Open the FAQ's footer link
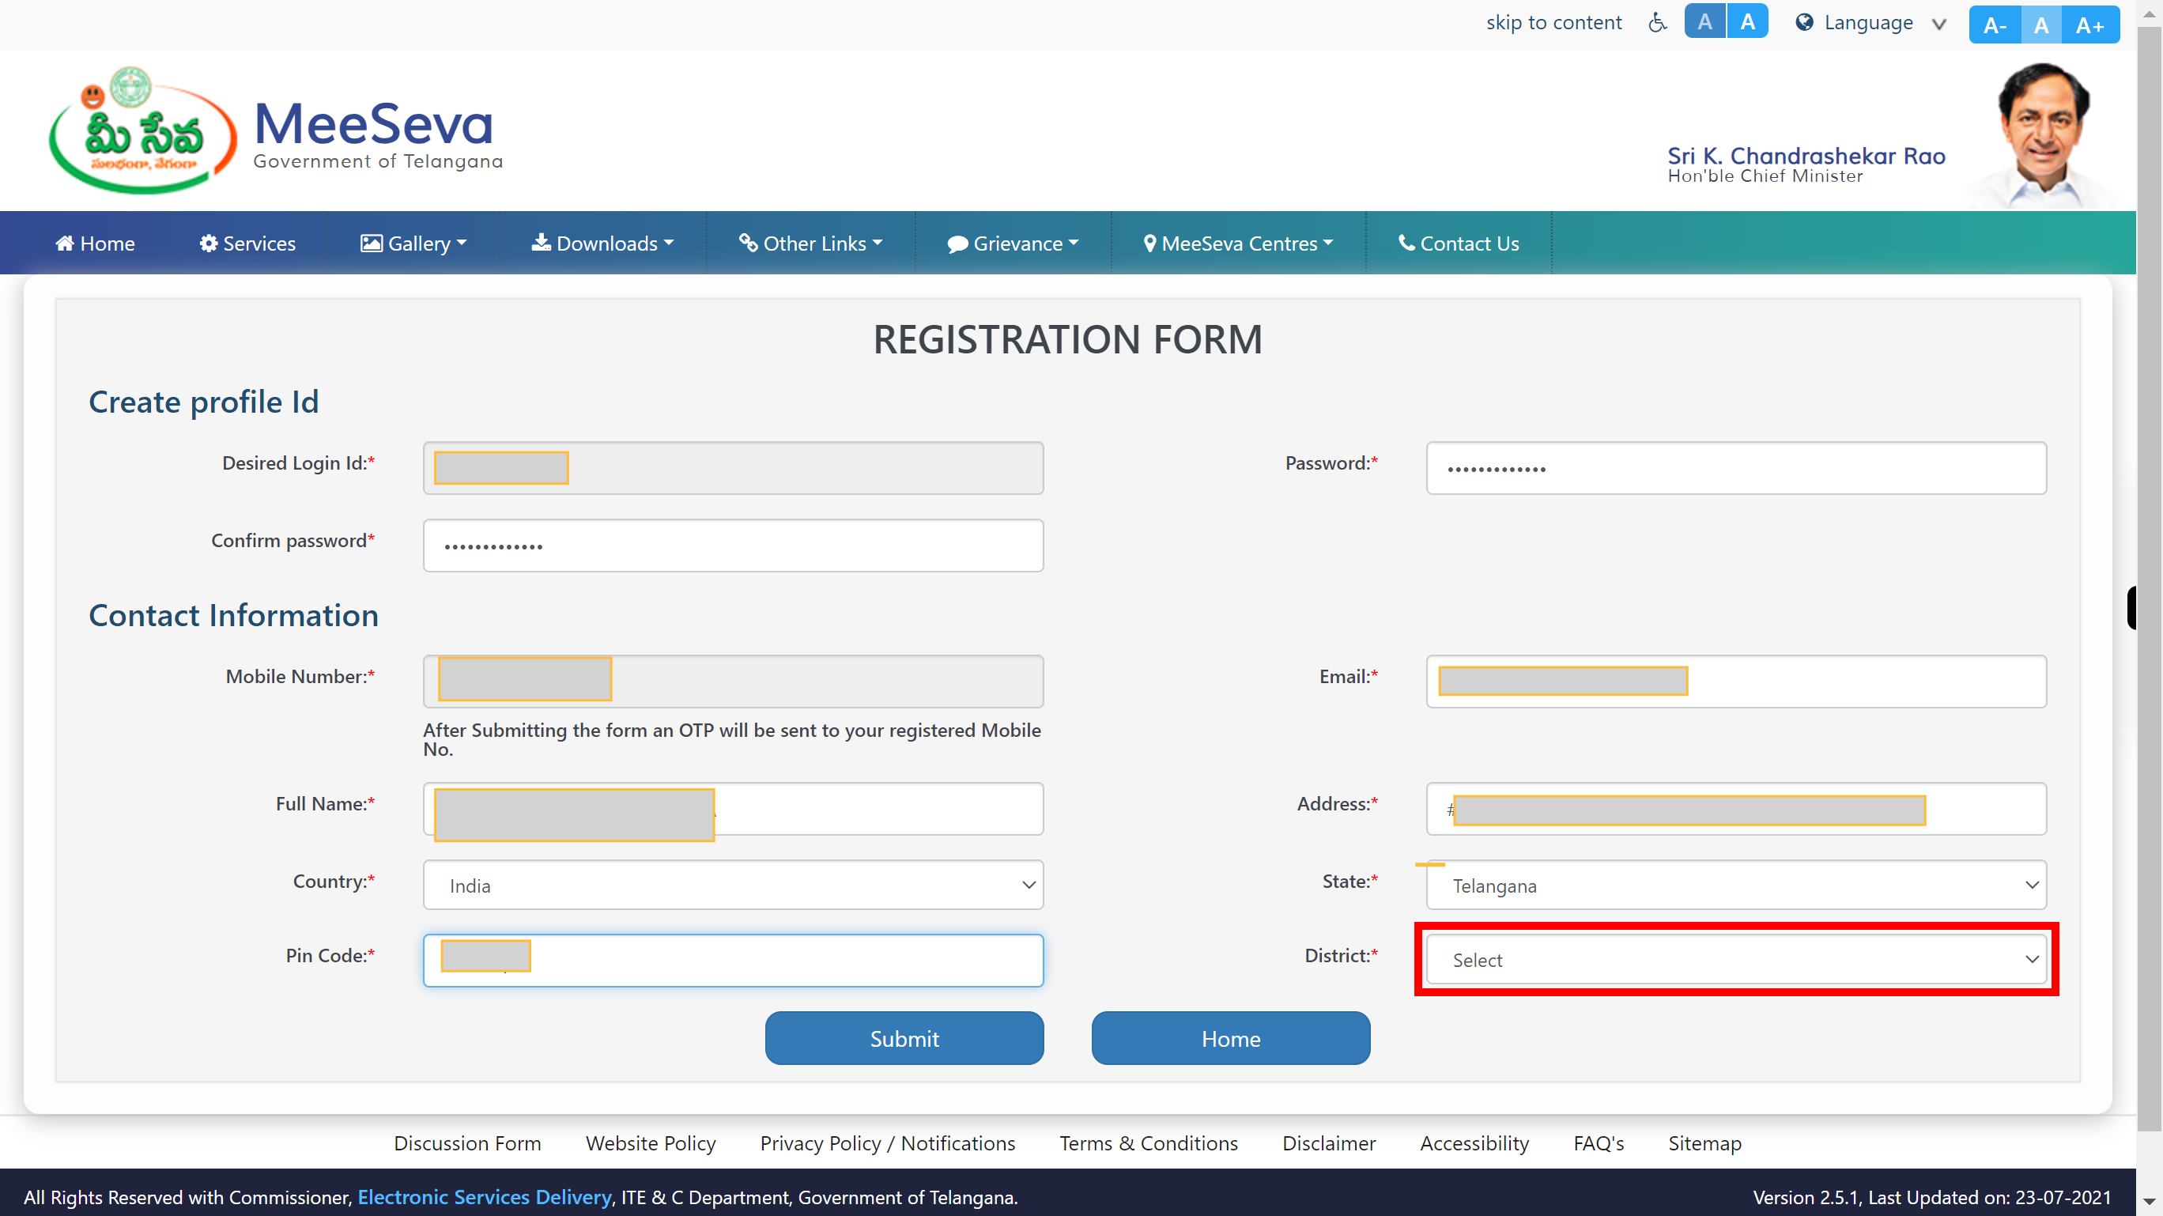Screen dimensions: 2163x1216 [1598, 1144]
